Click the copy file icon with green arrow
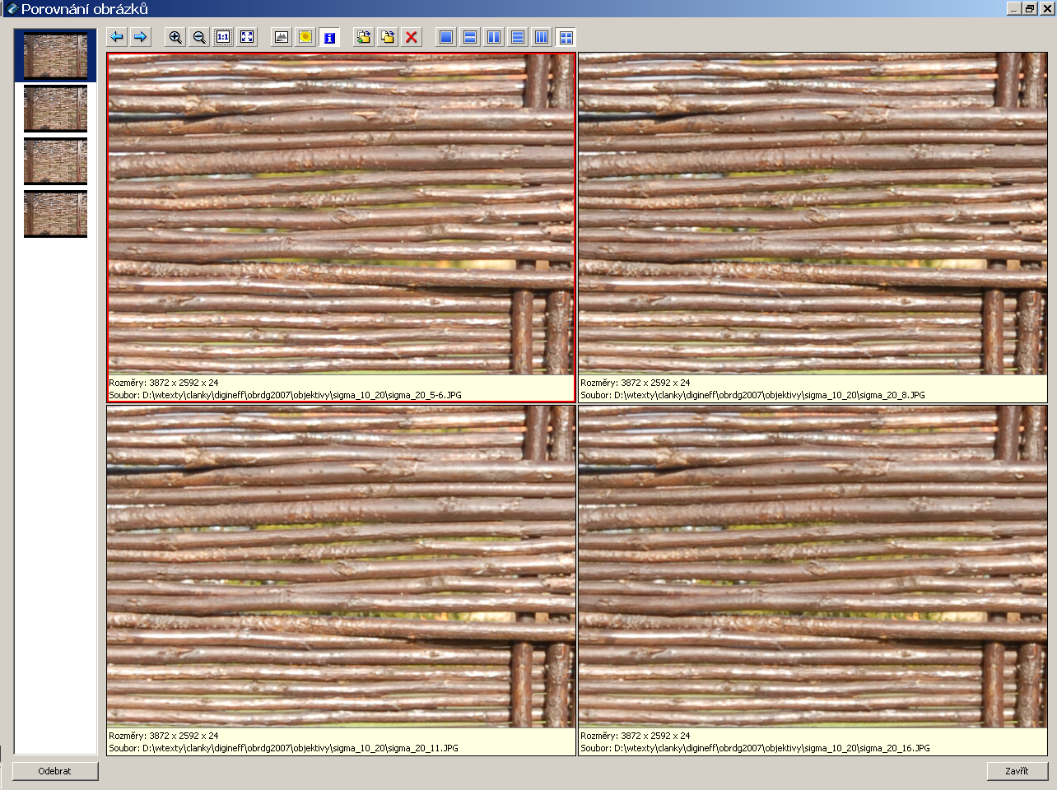This screenshot has height=790, width=1057. 364,37
